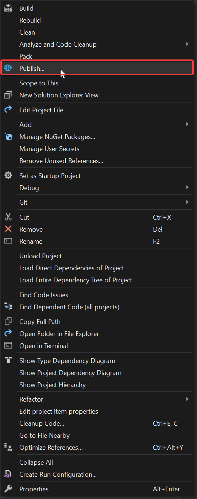The width and height of the screenshot is (197, 499).
Task: Click the Publish globe icon
Action: click(8, 68)
